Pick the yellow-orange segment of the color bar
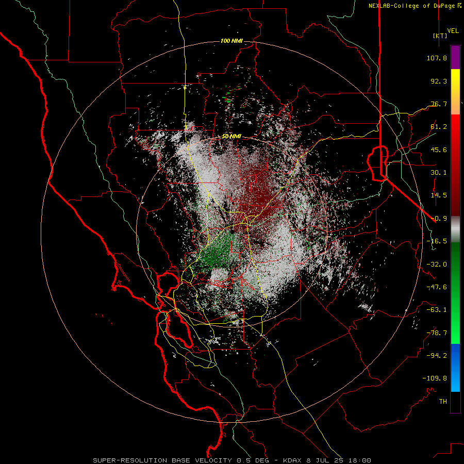This screenshot has width=464, height=464. [x=455, y=92]
